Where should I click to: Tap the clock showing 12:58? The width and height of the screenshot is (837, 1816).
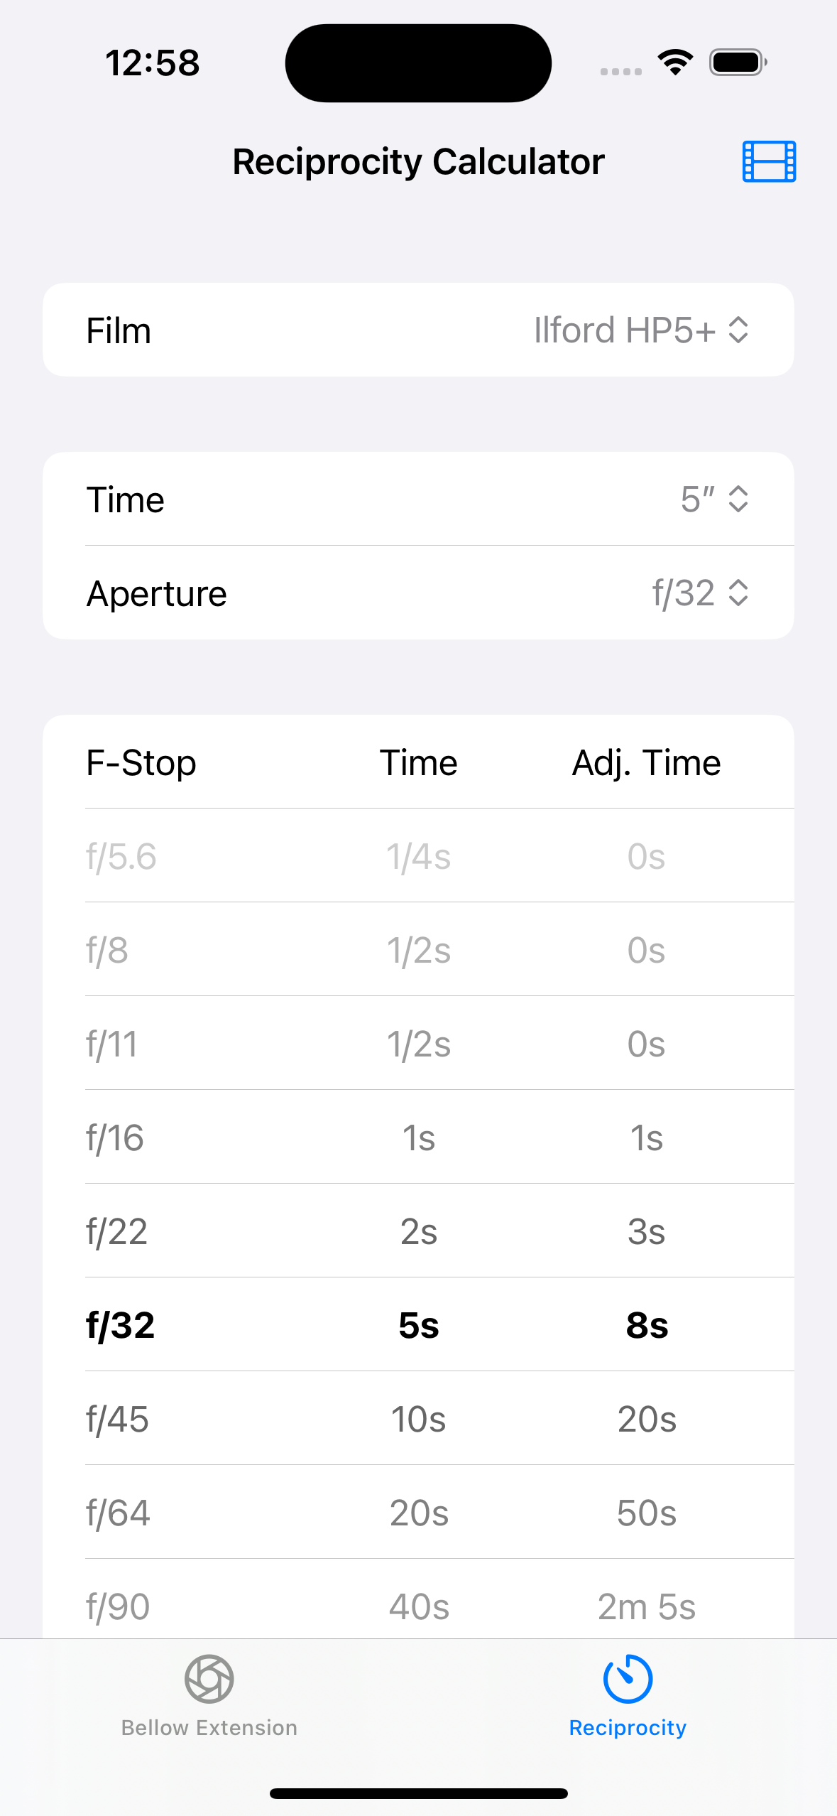[x=153, y=63]
